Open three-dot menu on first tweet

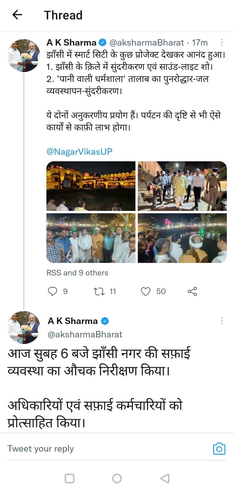click(222, 43)
